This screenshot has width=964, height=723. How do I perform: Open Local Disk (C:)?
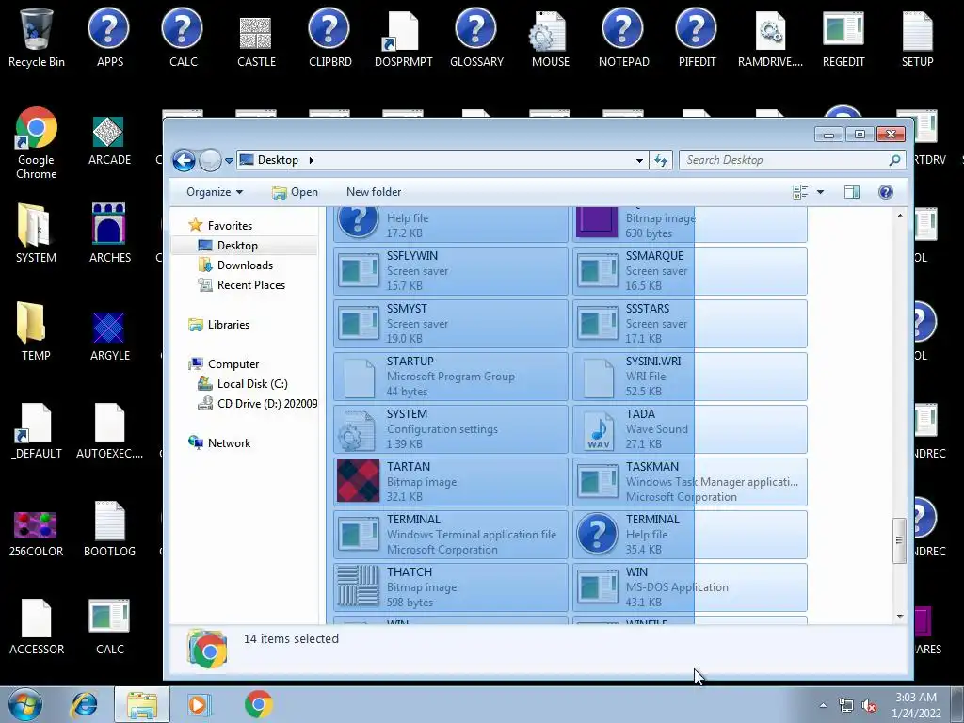tap(252, 384)
